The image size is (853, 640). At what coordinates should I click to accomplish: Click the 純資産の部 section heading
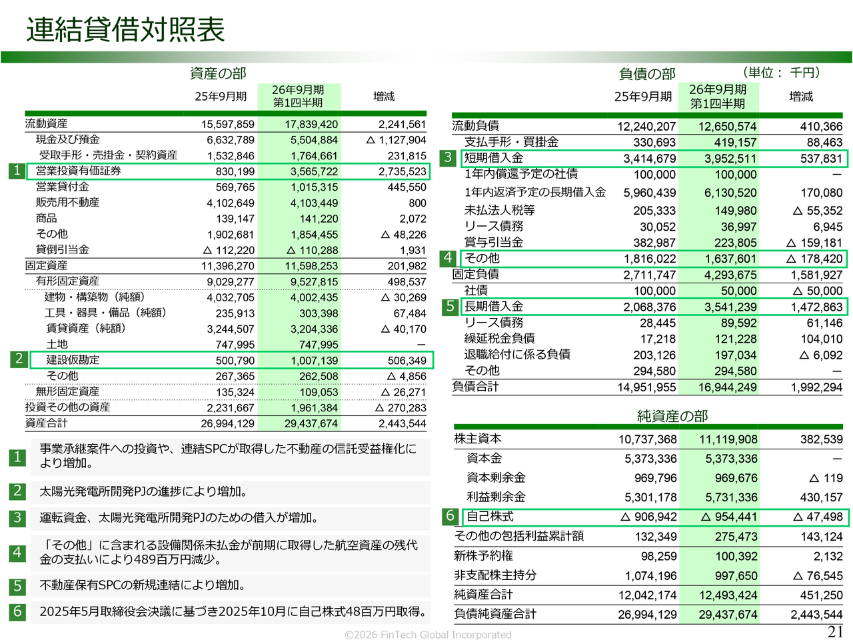click(672, 416)
